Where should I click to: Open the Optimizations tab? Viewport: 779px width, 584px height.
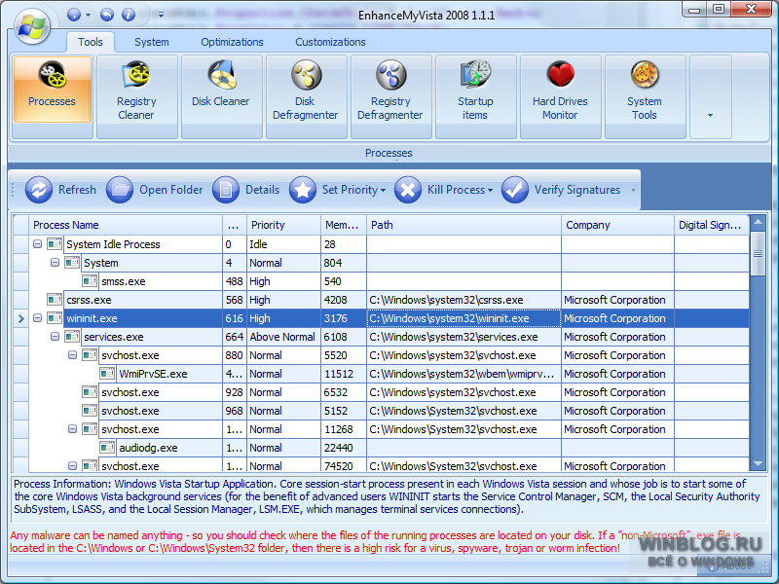(x=232, y=42)
